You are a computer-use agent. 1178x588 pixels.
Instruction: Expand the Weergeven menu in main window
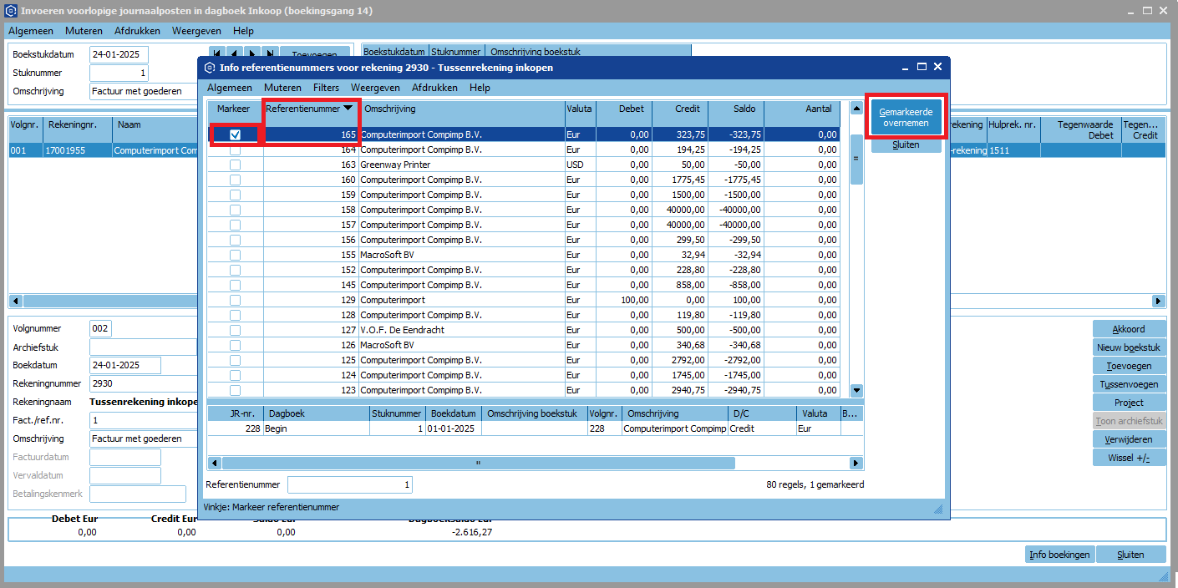tap(196, 31)
